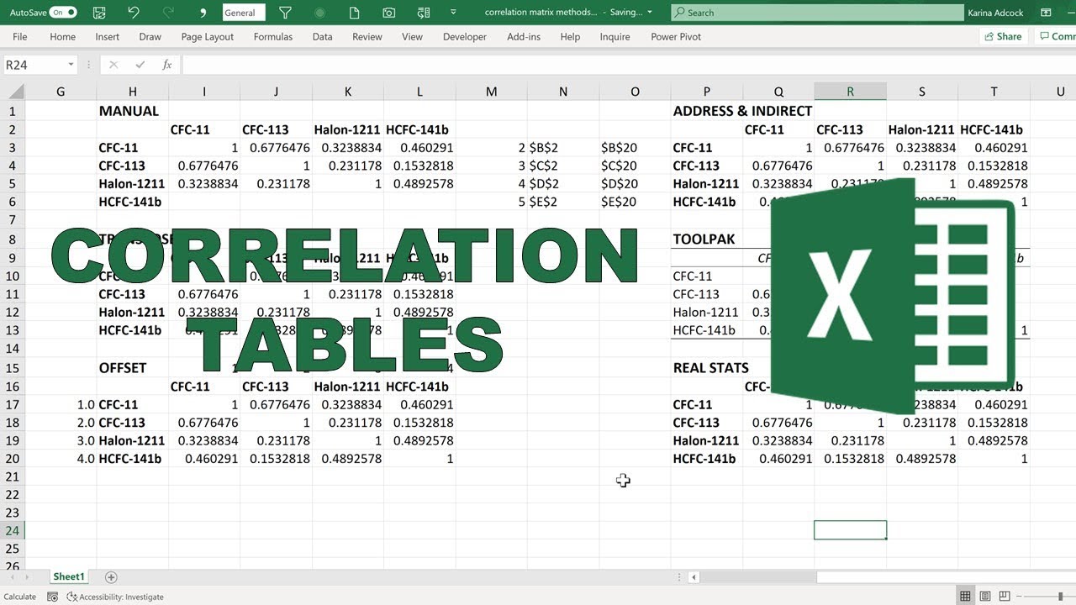Click the Filter funnel icon
1076x605 pixels.
click(x=285, y=13)
